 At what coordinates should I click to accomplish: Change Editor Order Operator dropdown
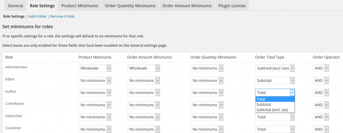point(321,80)
